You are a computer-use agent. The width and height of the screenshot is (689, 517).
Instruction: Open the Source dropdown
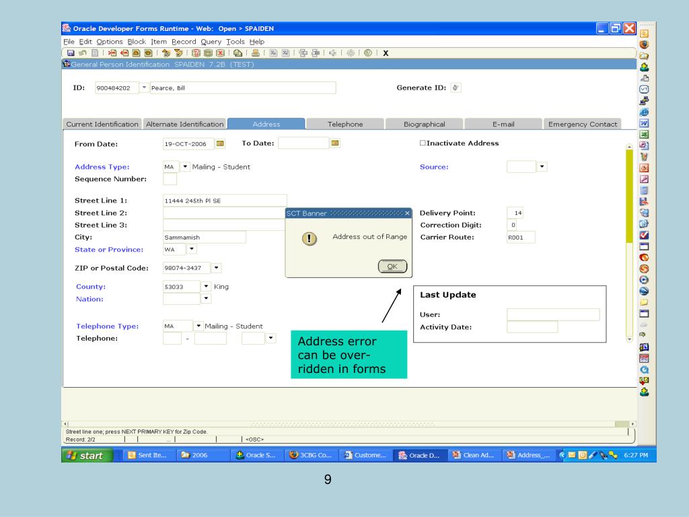click(542, 167)
